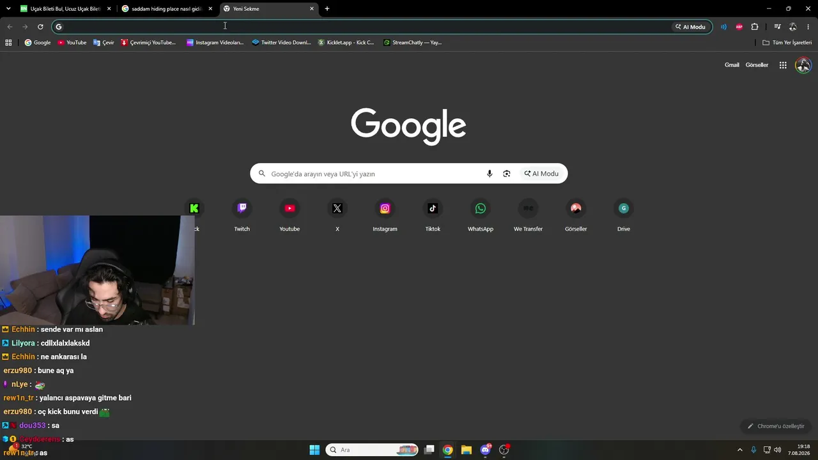Open OBS Studio from the taskbar
Screen dimensions: 818x460
coord(504,450)
